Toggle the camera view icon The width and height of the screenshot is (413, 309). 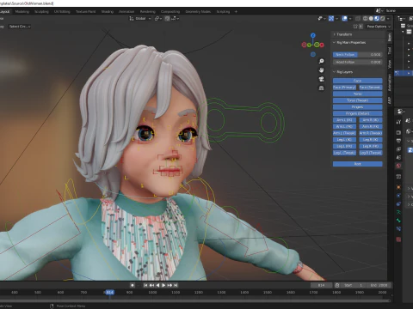coord(322,79)
